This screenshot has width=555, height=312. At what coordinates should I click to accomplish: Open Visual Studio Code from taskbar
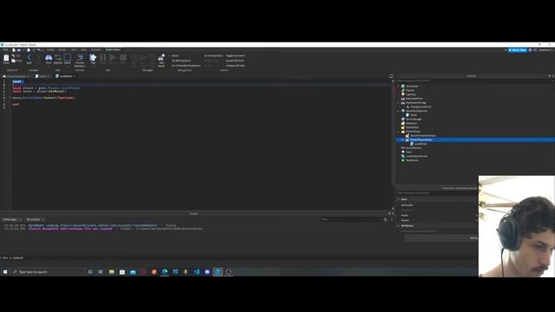(x=197, y=272)
